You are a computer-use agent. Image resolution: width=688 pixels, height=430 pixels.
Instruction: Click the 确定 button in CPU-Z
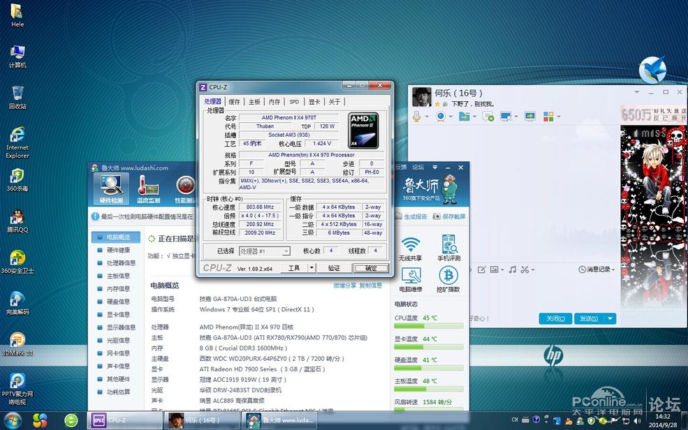pos(371,268)
